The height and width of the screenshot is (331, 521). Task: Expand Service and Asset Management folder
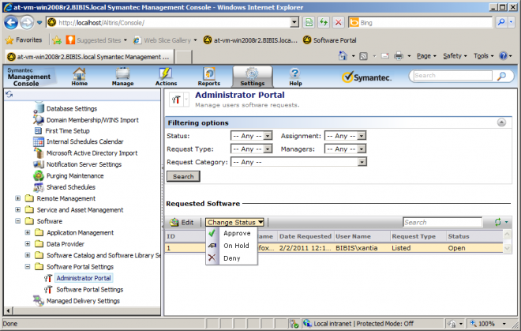[18, 210]
